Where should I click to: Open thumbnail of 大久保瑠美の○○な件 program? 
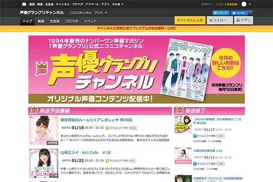tap(183, 124)
